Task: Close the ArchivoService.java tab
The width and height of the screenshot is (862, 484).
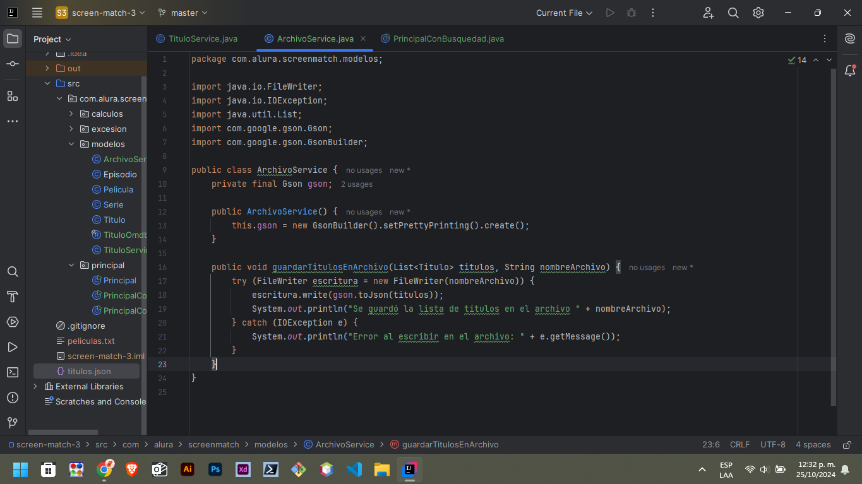Action: [x=363, y=38]
